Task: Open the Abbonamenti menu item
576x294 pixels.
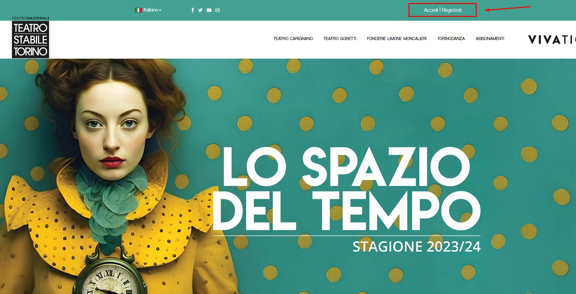Action: pyautogui.click(x=490, y=39)
